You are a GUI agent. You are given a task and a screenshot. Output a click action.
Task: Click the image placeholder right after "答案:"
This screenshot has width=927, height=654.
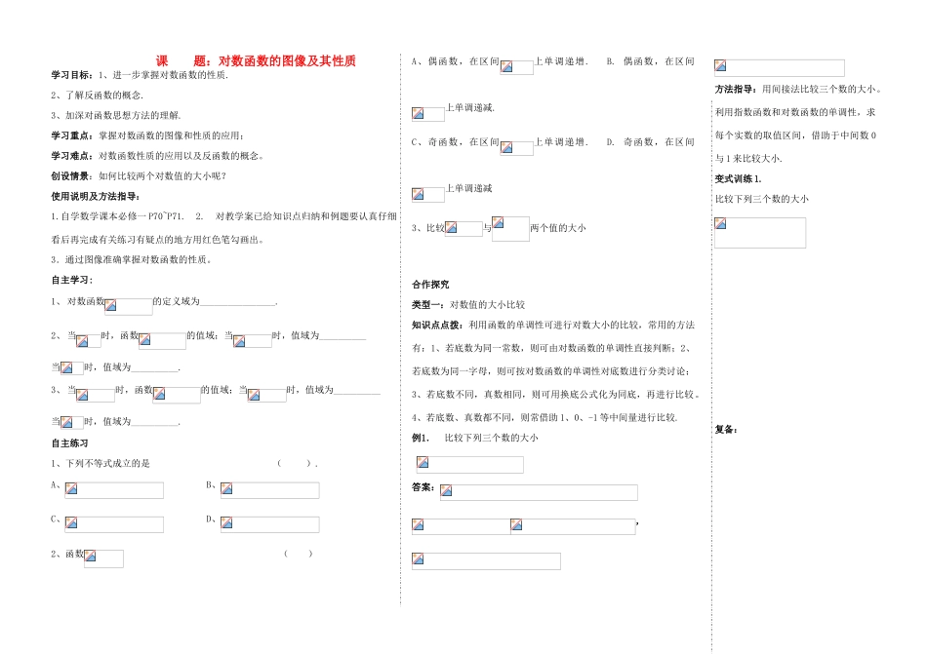[x=539, y=492]
